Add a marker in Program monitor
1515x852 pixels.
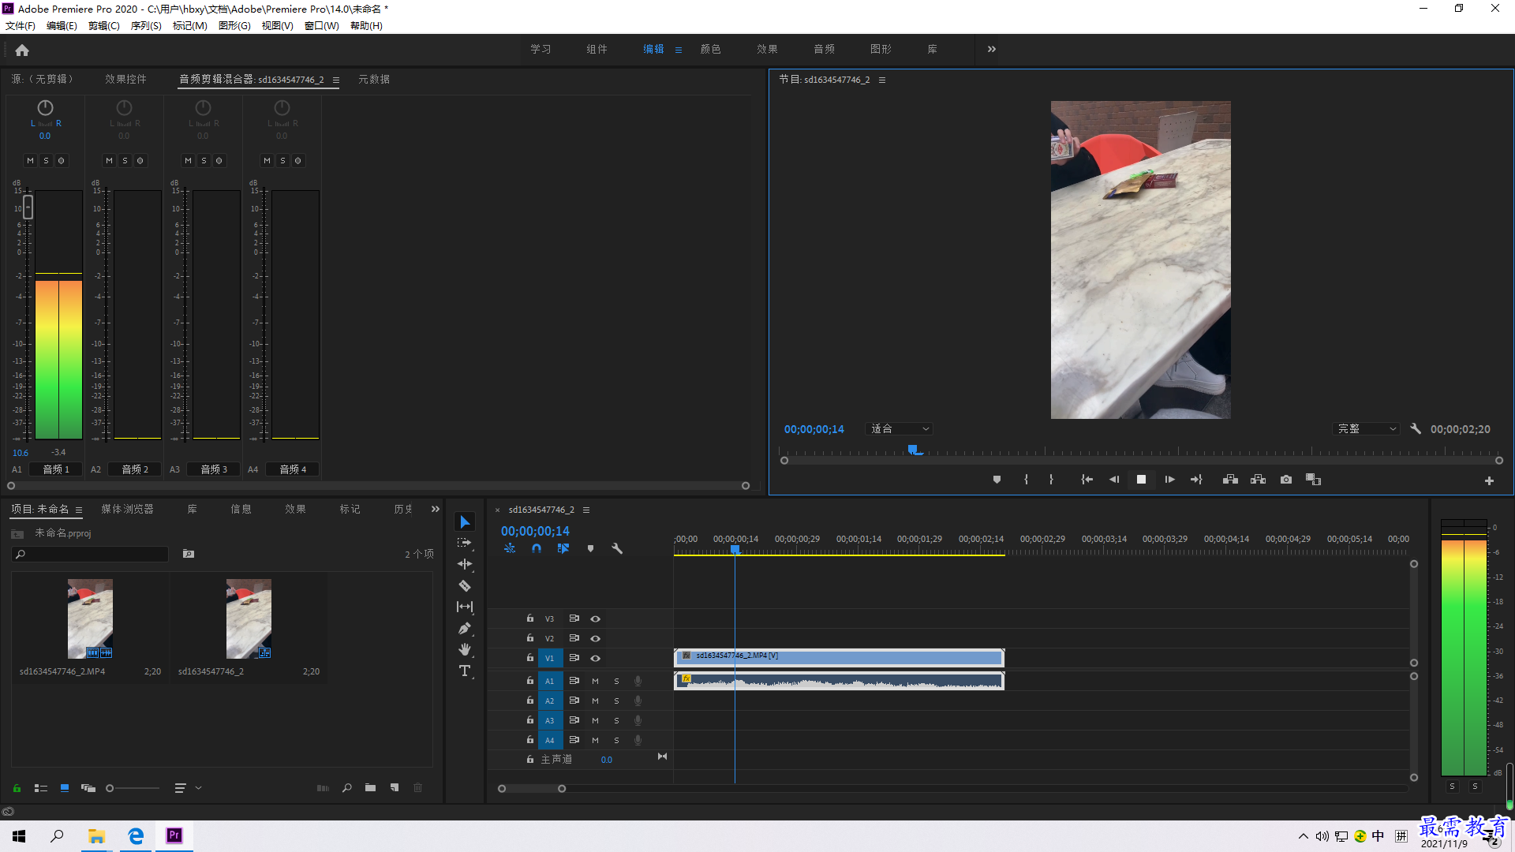997,480
